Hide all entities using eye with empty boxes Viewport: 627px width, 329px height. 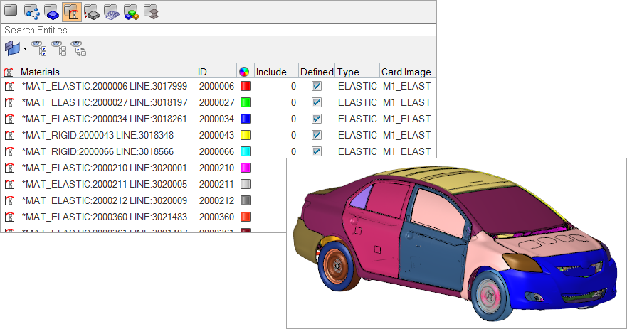pos(59,48)
